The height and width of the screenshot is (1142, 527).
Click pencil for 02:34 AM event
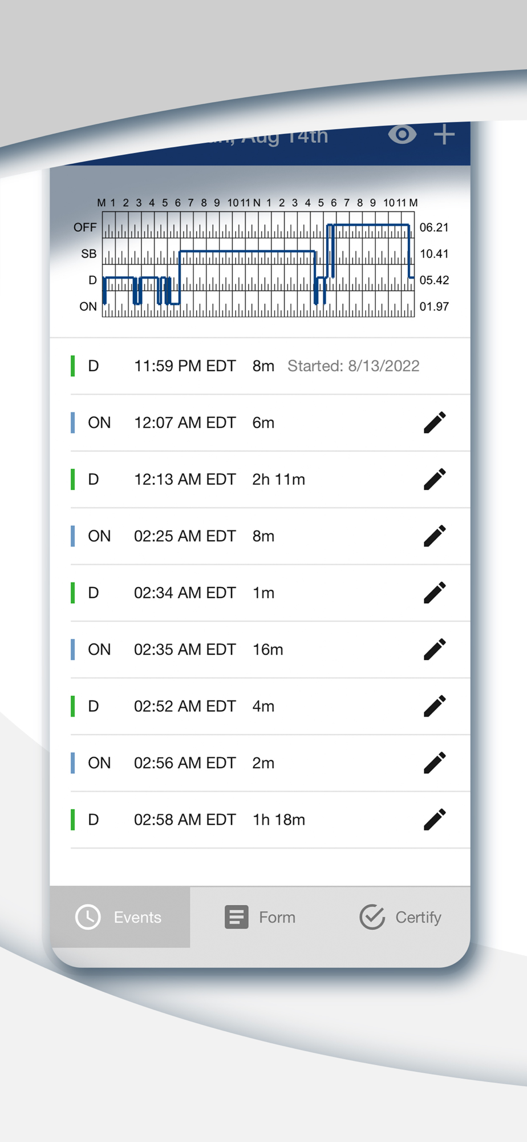coord(435,593)
